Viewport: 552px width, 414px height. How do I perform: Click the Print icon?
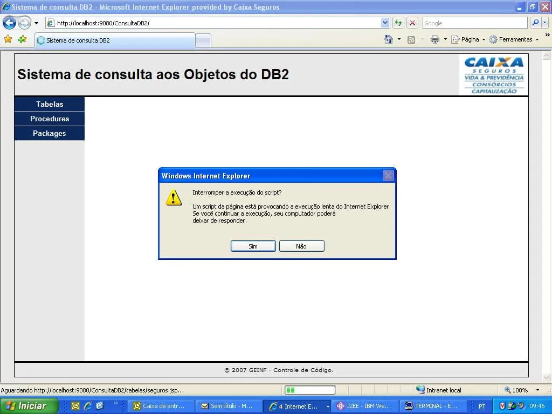coord(435,39)
